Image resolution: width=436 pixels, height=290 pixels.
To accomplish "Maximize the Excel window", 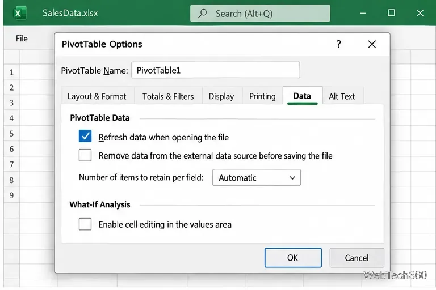I will point(391,13).
